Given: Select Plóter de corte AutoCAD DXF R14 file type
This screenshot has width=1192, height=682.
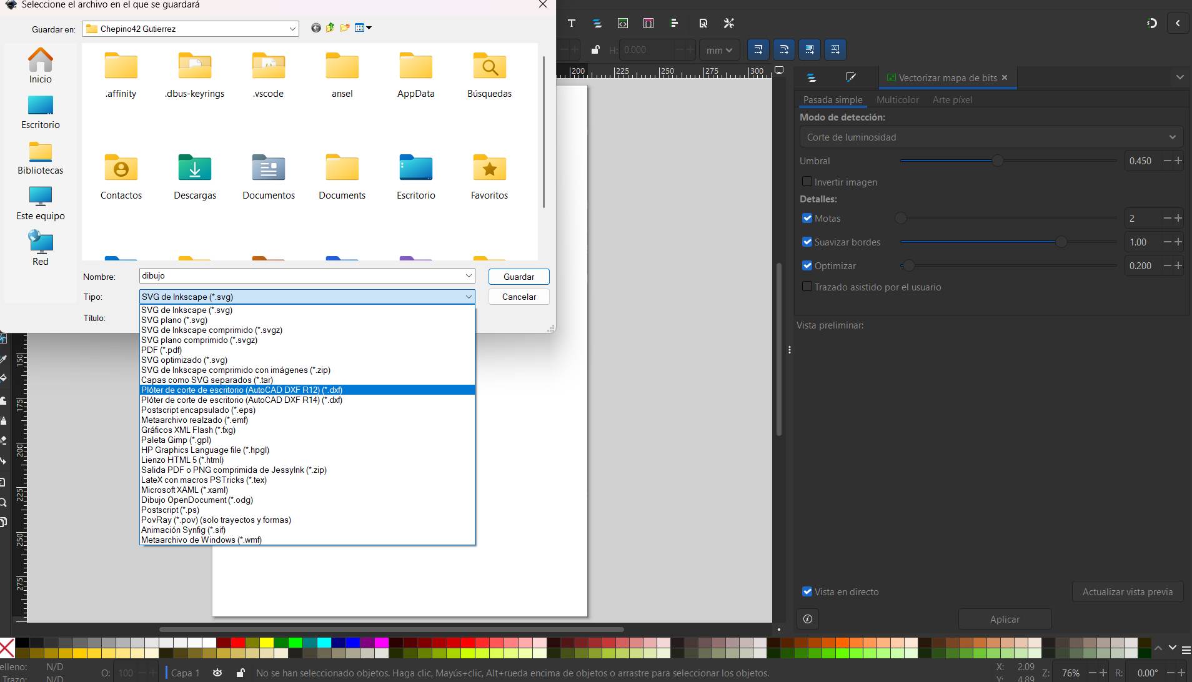Looking at the screenshot, I should tap(242, 400).
